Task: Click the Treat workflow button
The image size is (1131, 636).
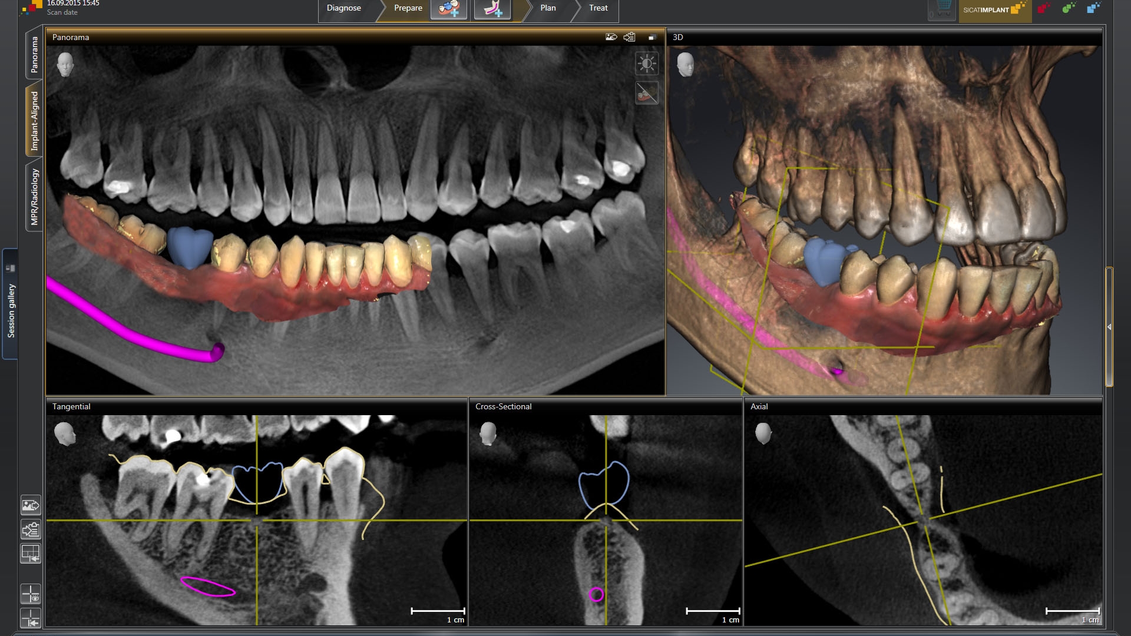Action: 598,8
